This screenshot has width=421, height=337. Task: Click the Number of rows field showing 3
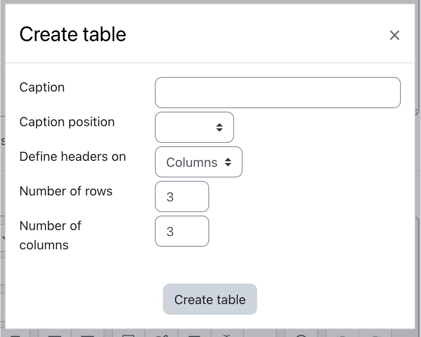pos(182,196)
